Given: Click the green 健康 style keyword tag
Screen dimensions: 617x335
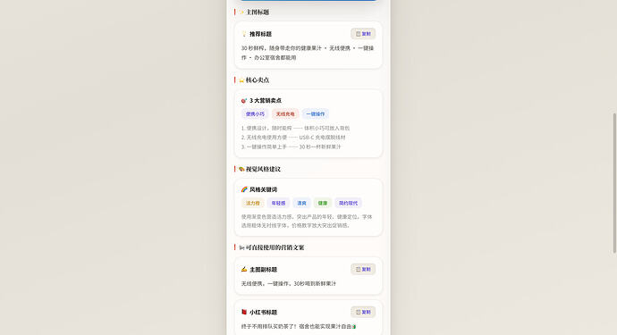Looking at the screenshot, I should [x=323, y=204].
